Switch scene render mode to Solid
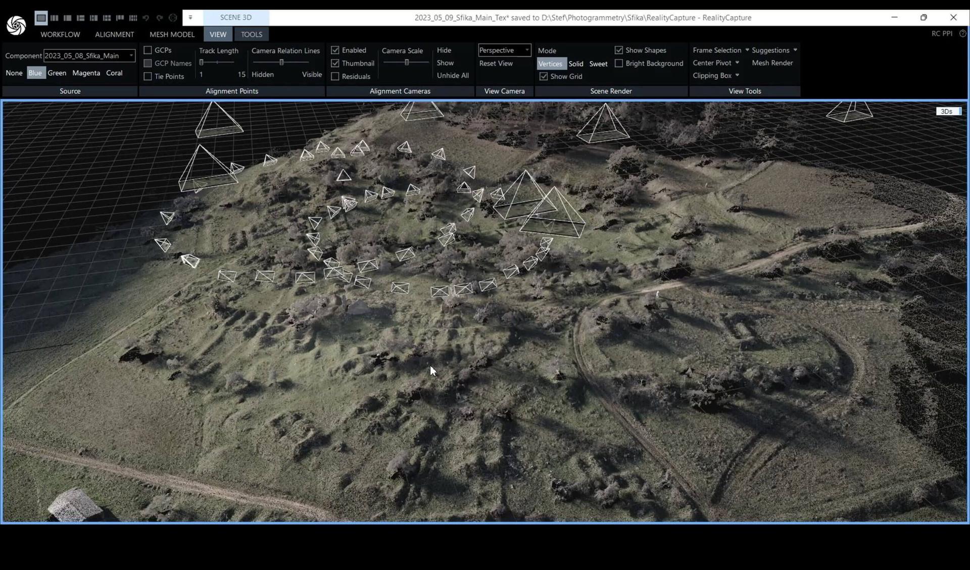Viewport: 970px width, 570px height. [x=576, y=64]
